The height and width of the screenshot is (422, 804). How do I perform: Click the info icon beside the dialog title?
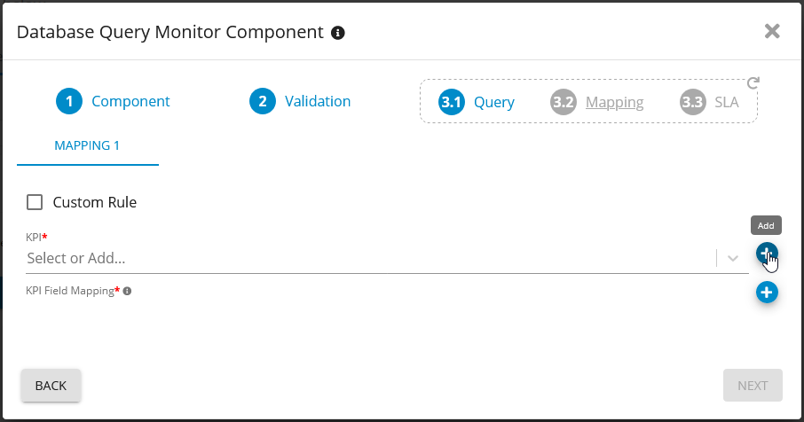coord(337,33)
